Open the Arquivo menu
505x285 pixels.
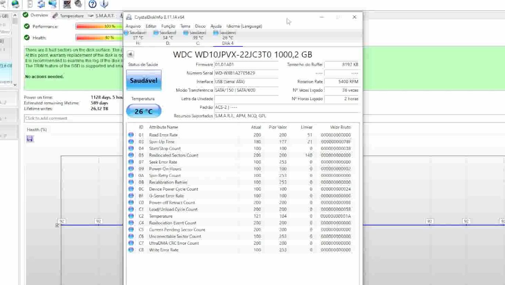pos(133,26)
